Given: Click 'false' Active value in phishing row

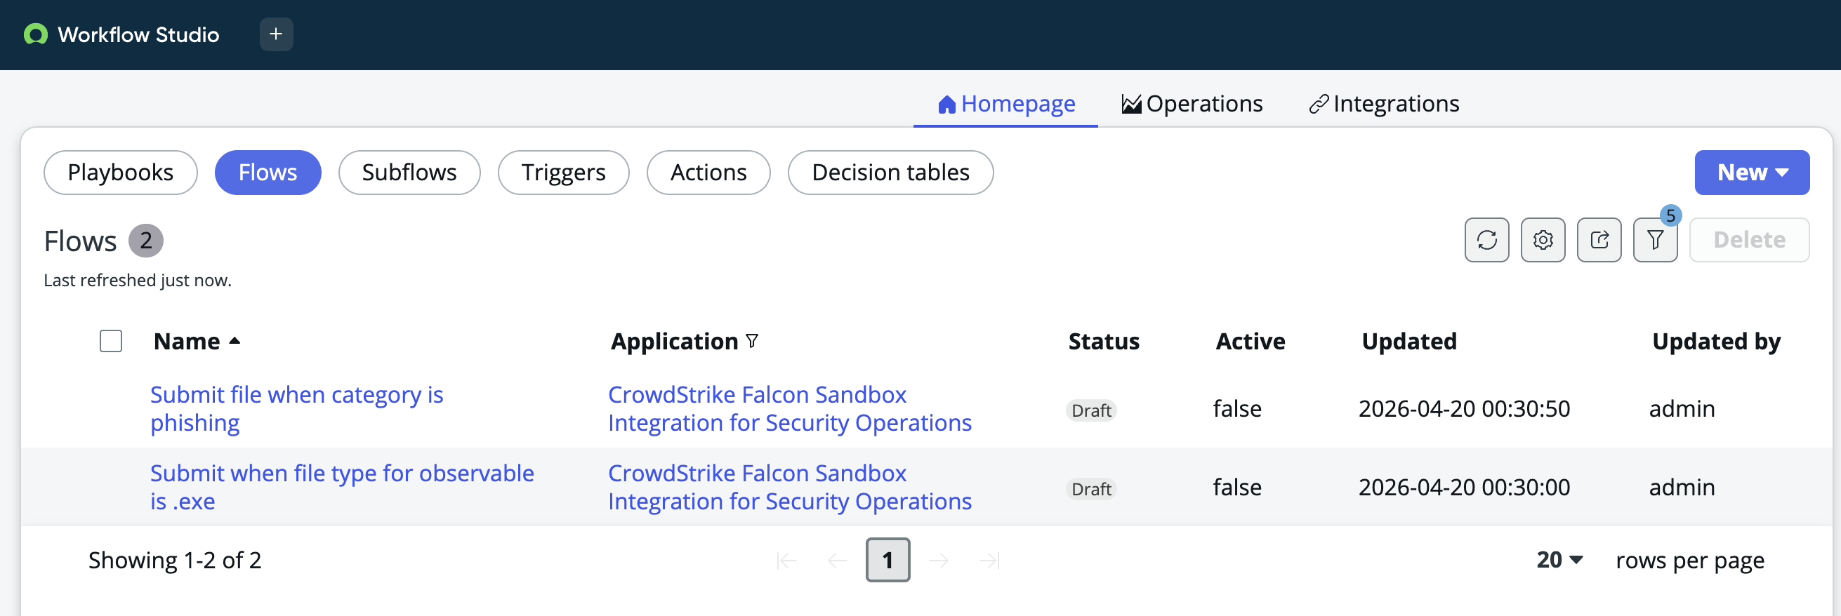Looking at the screenshot, I should 1237,409.
